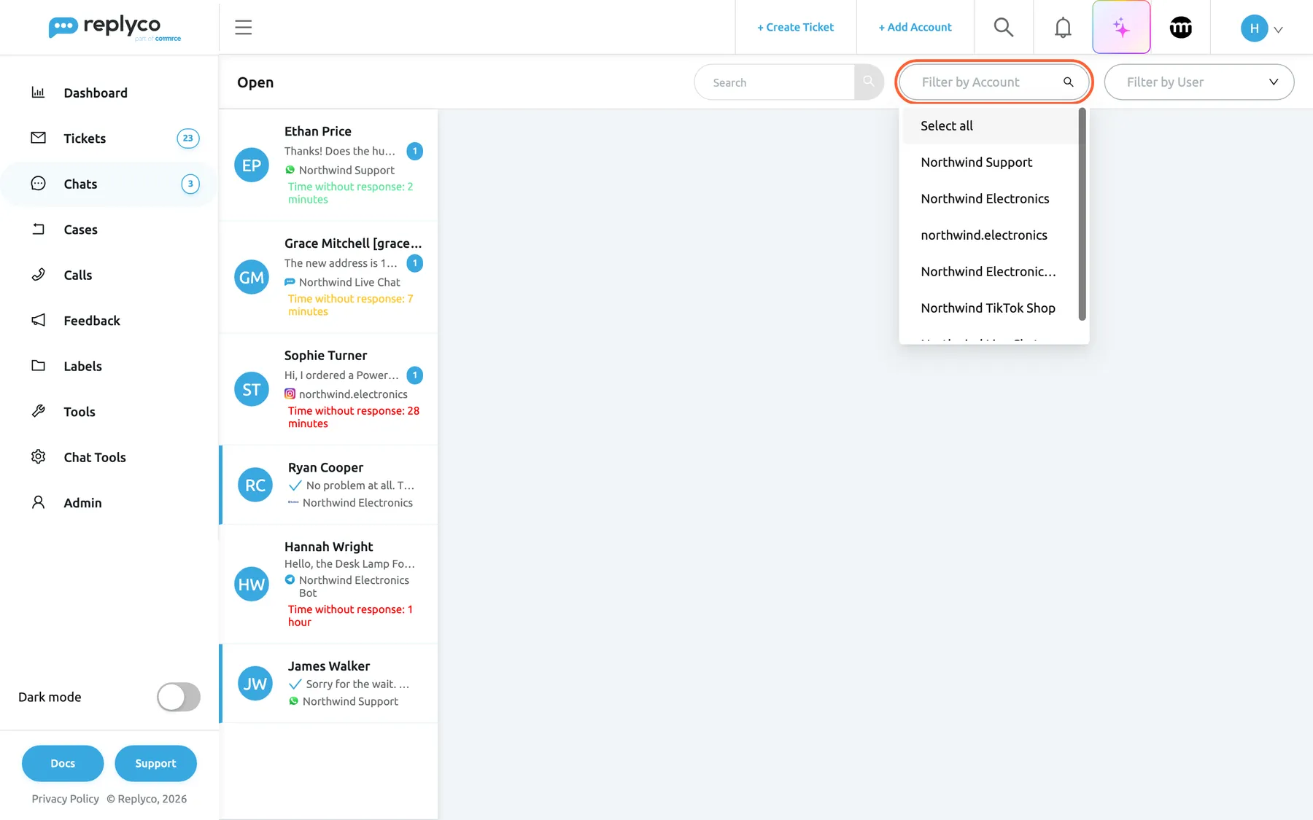Click the H user avatar

point(1254,28)
